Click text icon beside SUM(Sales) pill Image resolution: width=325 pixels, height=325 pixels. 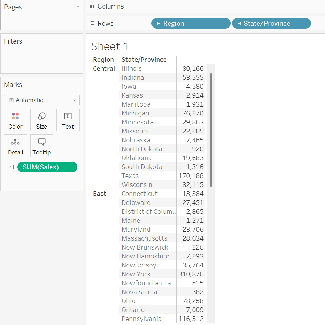point(11,167)
